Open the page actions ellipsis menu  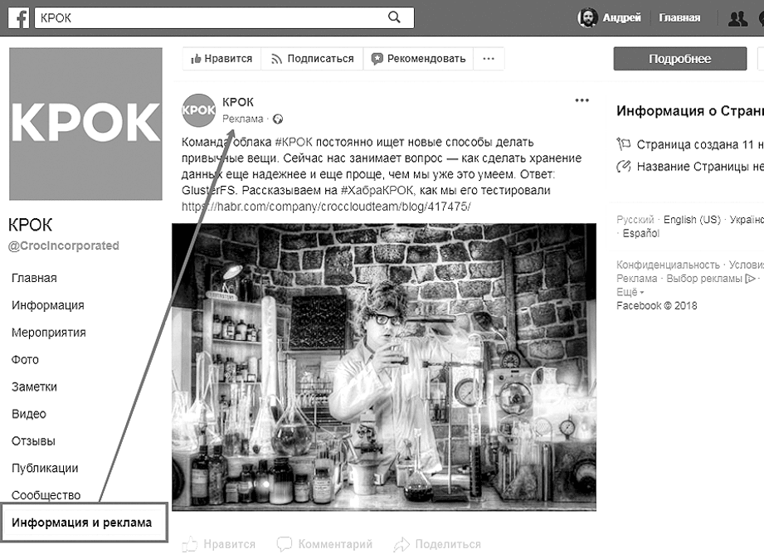click(489, 59)
